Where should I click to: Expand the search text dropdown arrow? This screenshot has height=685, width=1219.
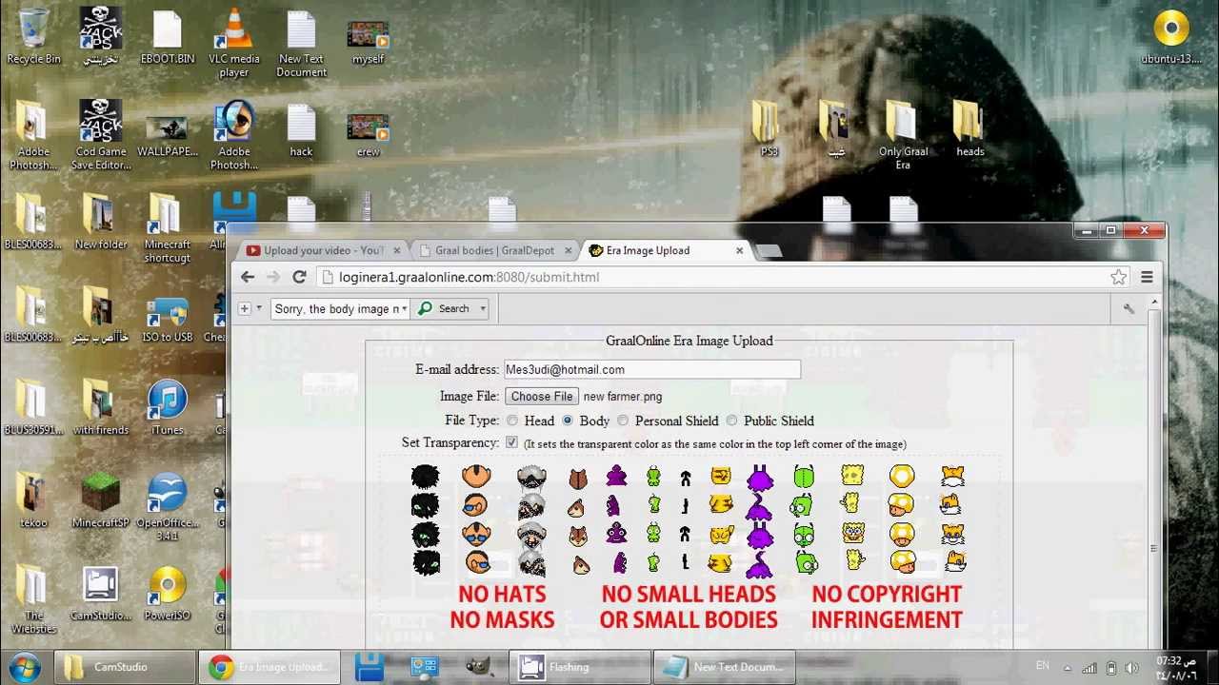(404, 308)
